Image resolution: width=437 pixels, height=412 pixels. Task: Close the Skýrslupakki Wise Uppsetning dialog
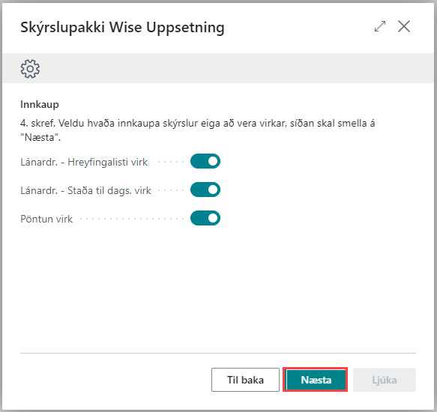(404, 26)
